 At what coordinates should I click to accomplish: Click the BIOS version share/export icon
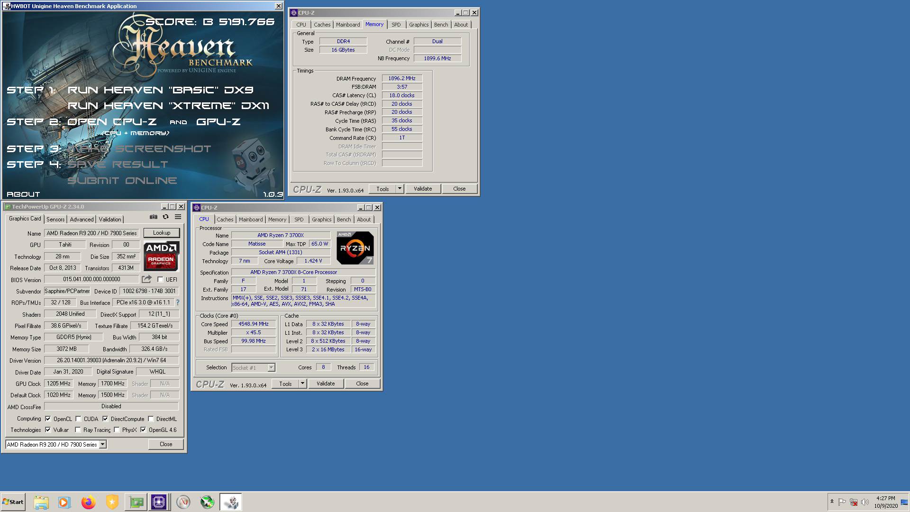(146, 279)
